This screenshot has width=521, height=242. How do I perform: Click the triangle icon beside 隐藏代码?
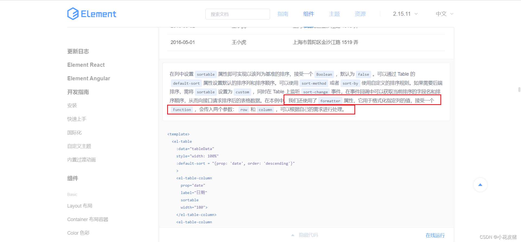pyautogui.click(x=293, y=235)
